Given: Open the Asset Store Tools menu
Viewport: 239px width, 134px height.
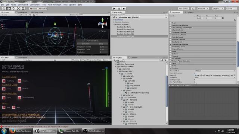Looking at the screenshot, I should click(x=55, y=5).
